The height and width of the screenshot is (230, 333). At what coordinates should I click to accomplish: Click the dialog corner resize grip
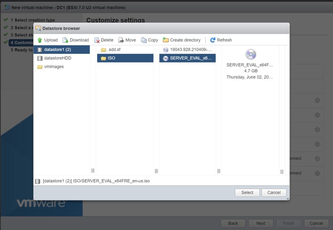[287, 198]
